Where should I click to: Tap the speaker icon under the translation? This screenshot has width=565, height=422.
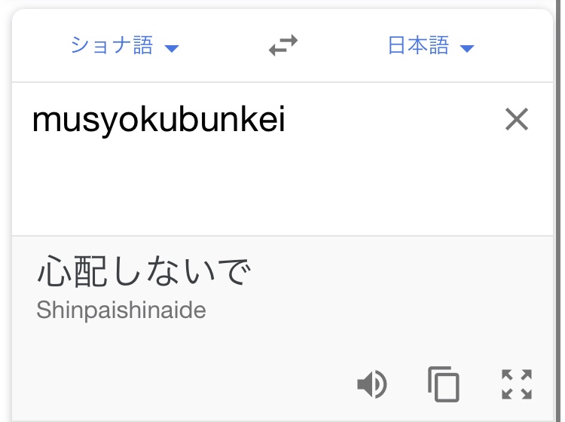coord(372,384)
